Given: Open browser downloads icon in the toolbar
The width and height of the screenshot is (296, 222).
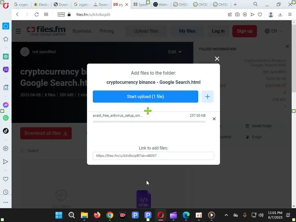Looking at the screenshot, I should point(280,14).
